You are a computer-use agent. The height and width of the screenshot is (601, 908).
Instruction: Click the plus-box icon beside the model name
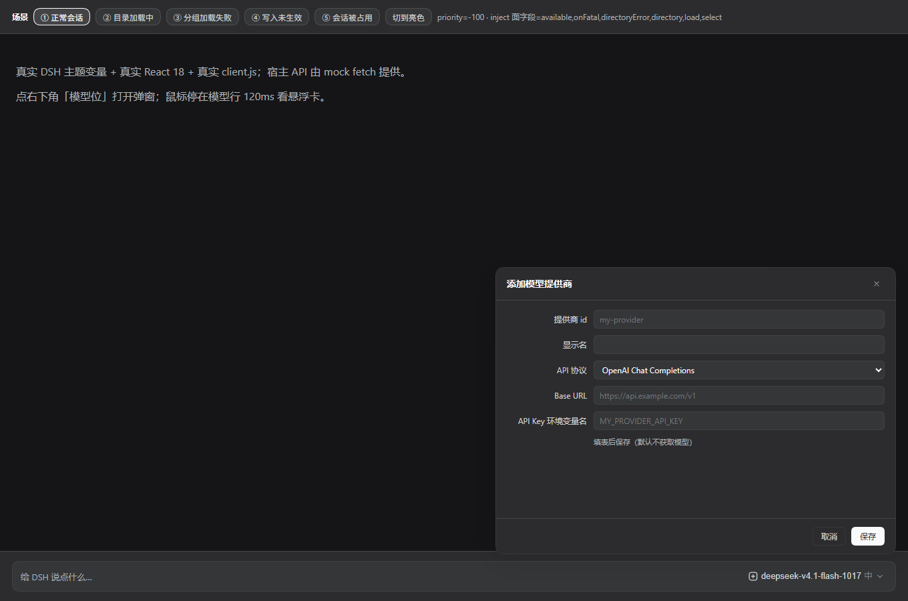click(753, 576)
